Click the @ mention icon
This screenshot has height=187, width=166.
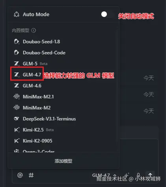click(20, 175)
